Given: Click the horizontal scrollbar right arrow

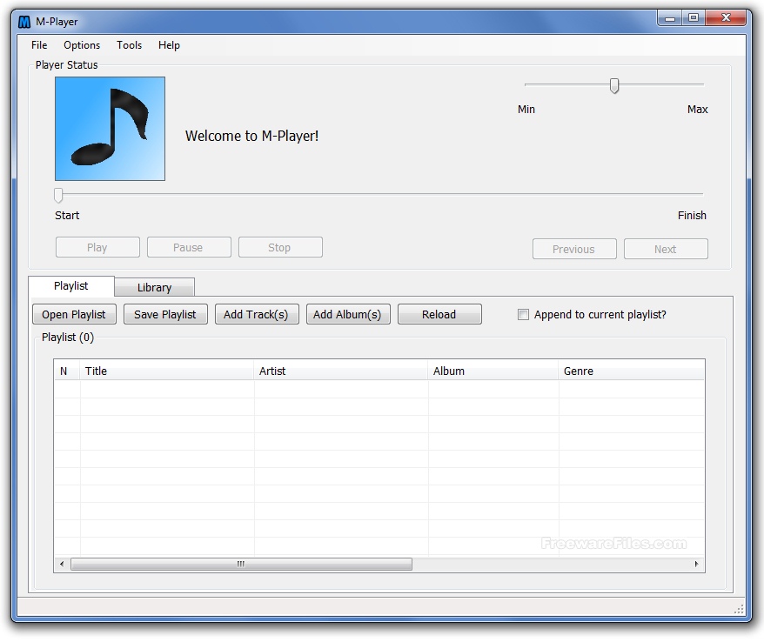Looking at the screenshot, I should pos(696,564).
